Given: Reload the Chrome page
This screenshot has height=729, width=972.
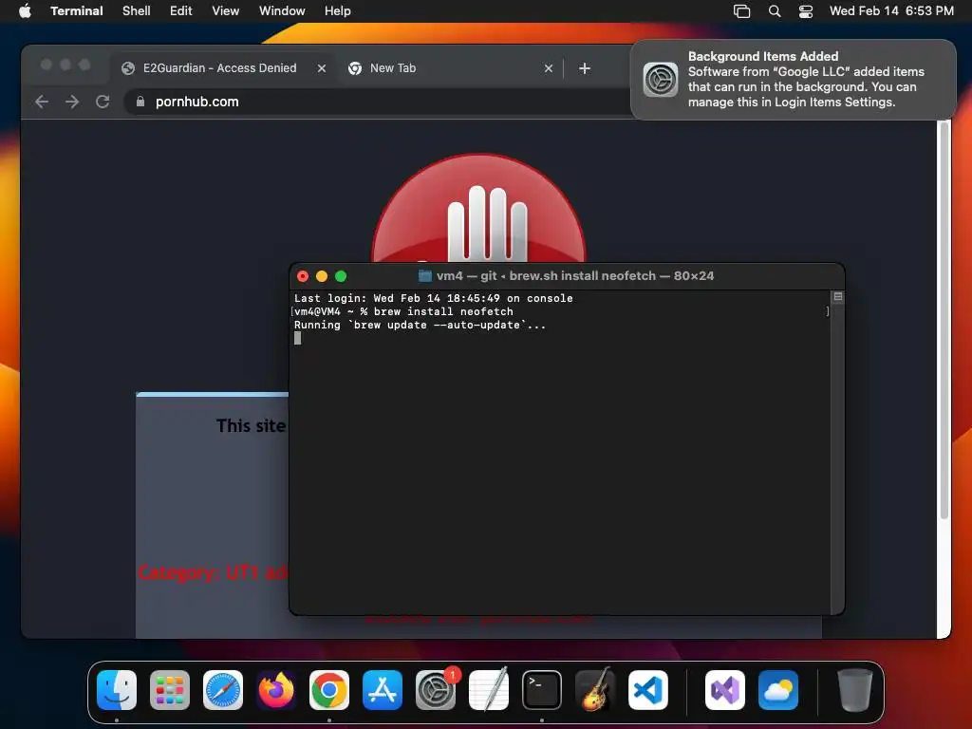Looking at the screenshot, I should (103, 102).
